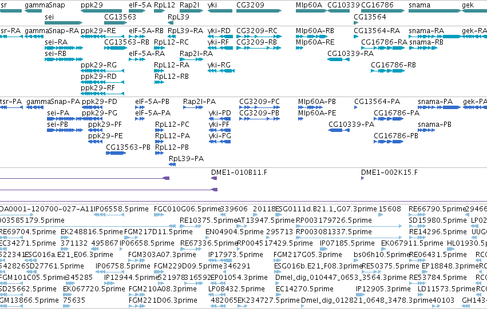The image size is (487, 309).
Task: Select the Rap2l gene label
Action: click(189, 5)
